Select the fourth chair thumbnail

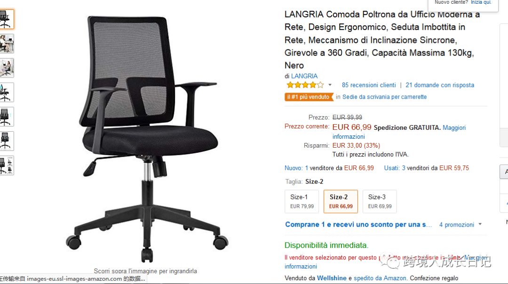(x=7, y=92)
